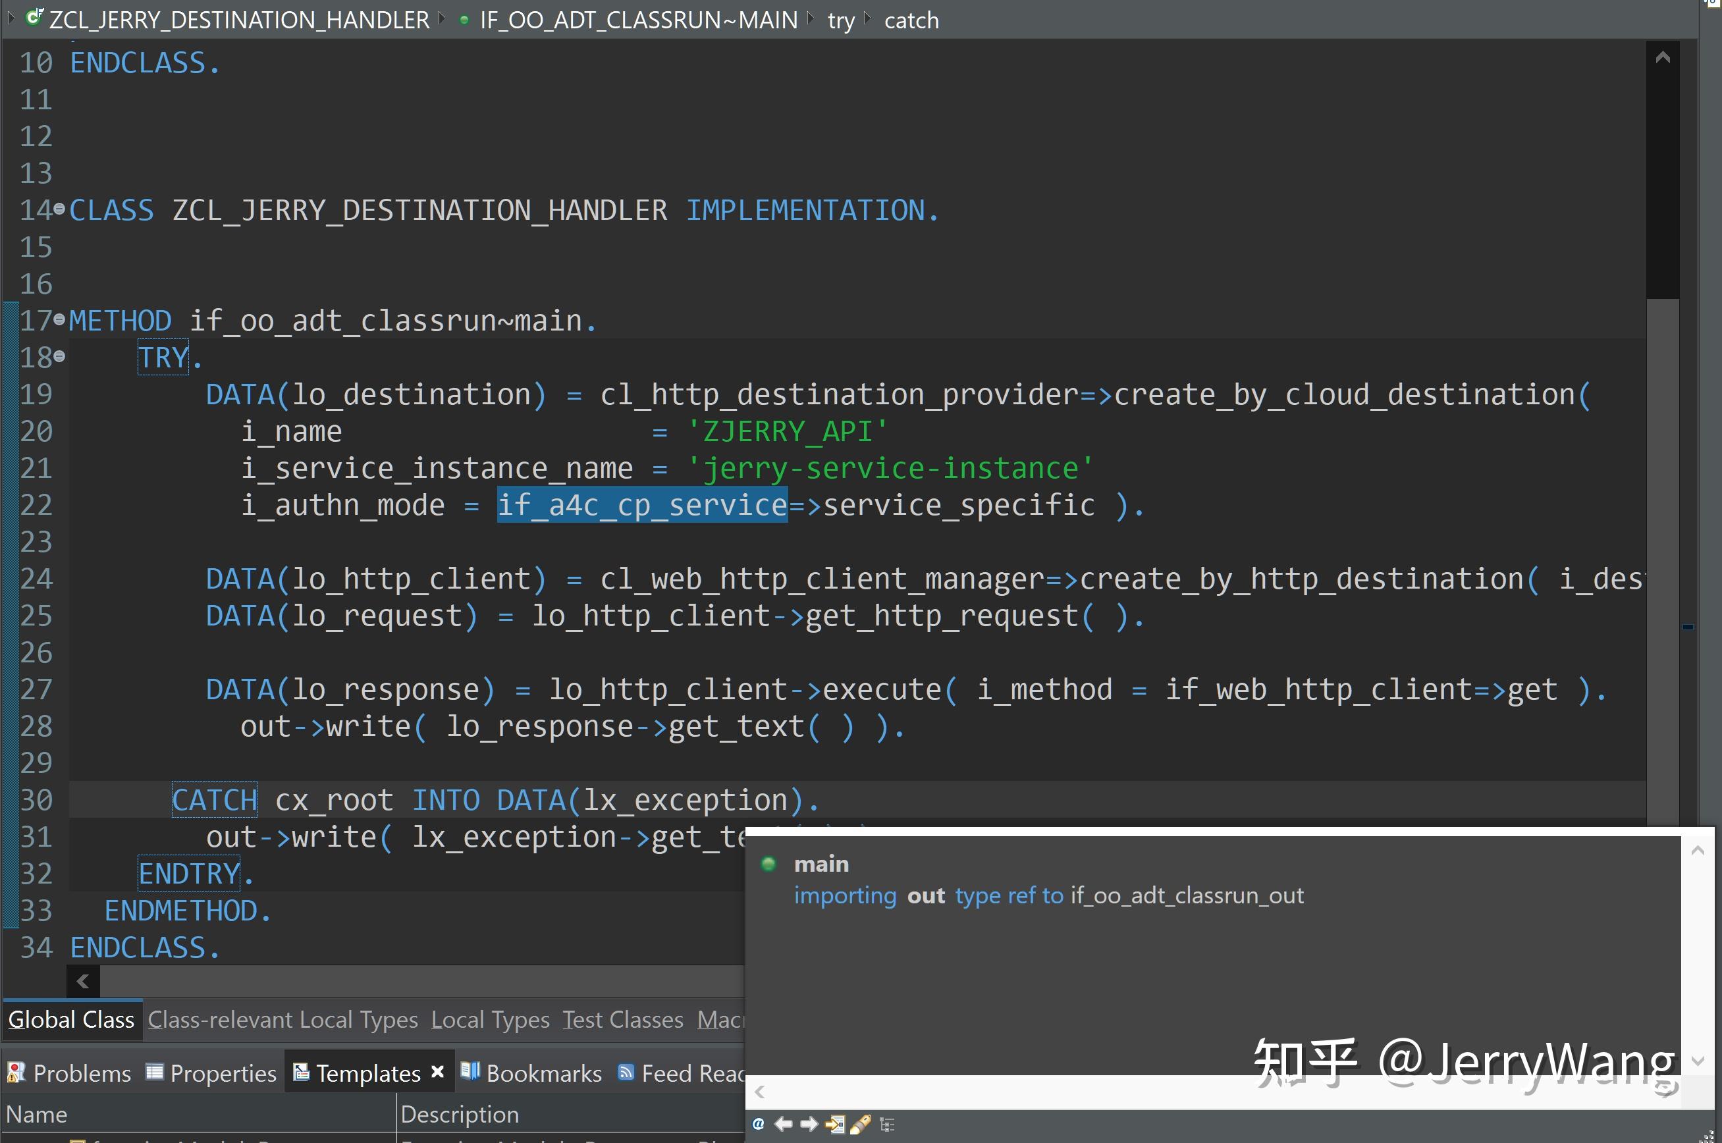Switch to the Local Types tab

click(x=489, y=1019)
